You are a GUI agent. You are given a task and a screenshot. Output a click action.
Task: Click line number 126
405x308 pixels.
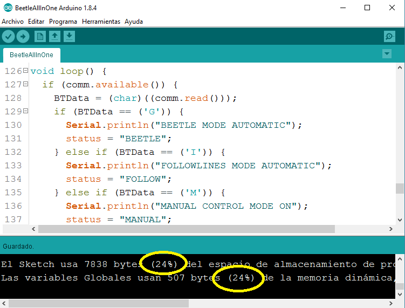pyautogui.click(x=13, y=71)
